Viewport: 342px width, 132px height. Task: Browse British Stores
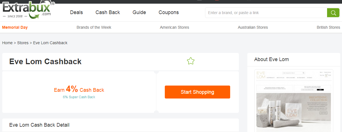328,27
